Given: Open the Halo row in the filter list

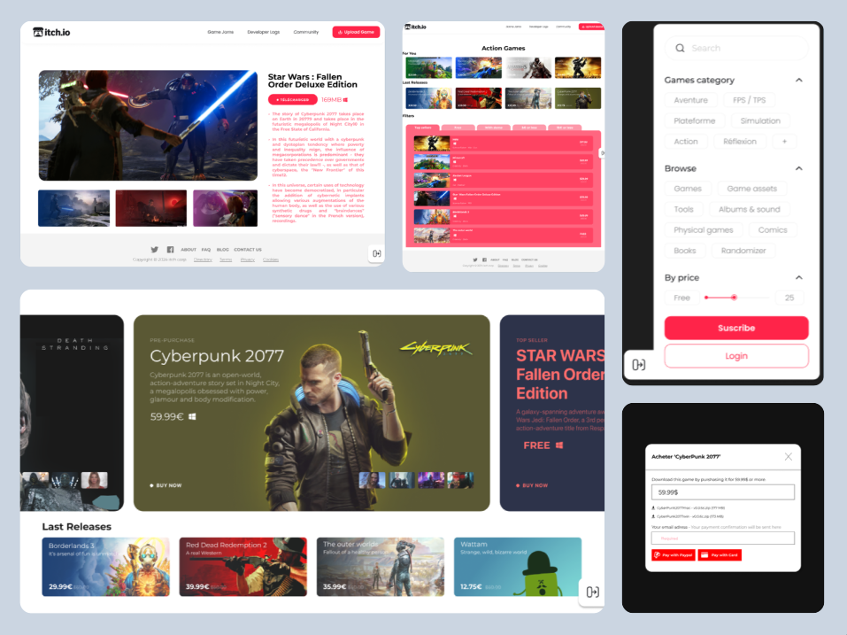Looking at the screenshot, I should 503,143.
